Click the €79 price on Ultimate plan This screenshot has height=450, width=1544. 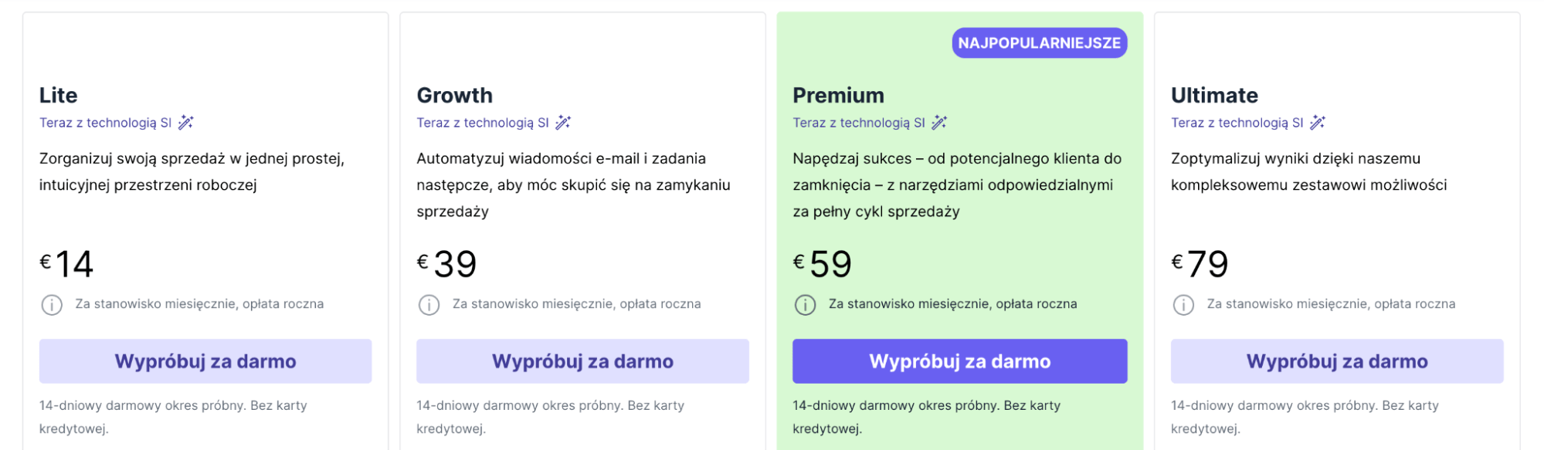(1200, 263)
